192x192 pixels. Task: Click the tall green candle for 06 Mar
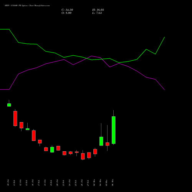click(114, 130)
